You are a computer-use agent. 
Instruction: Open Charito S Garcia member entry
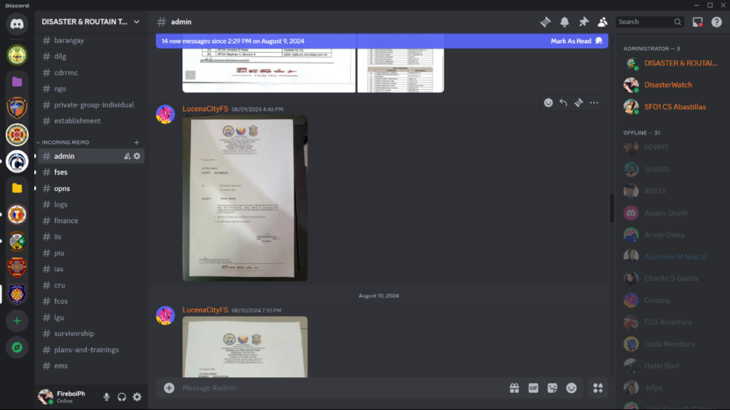coord(670,278)
